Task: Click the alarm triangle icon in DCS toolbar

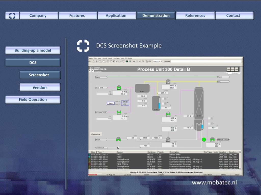Action: tap(94, 61)
